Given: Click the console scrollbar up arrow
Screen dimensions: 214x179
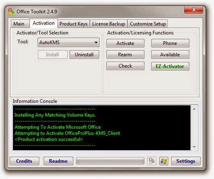Looking at the screenshot, I should point(194,109).
